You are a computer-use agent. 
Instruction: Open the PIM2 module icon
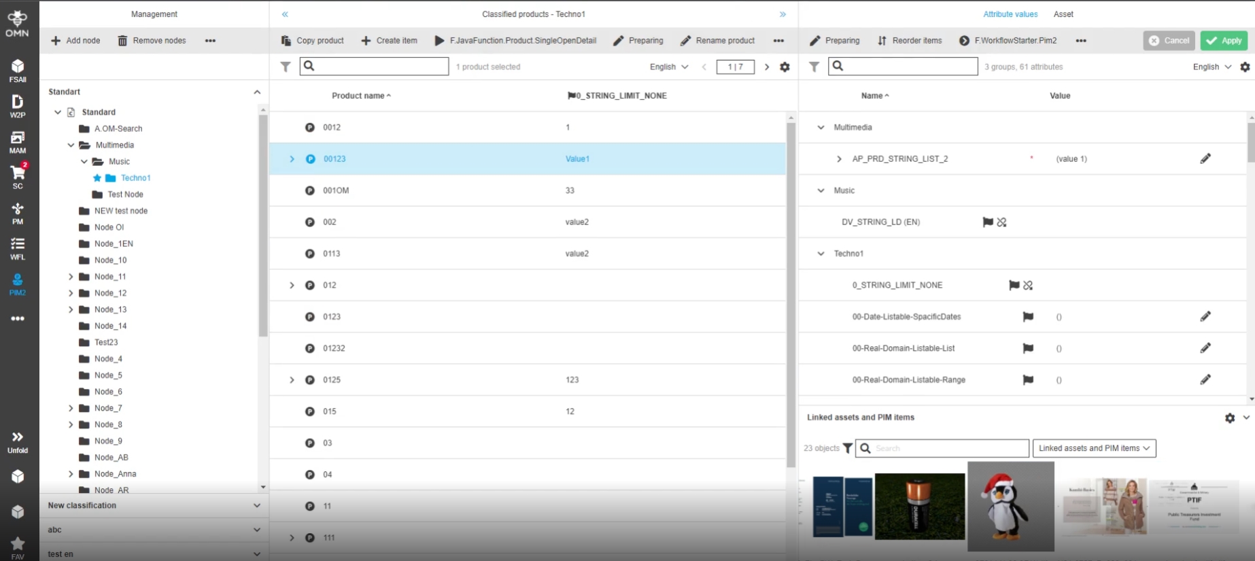point(18,284)
